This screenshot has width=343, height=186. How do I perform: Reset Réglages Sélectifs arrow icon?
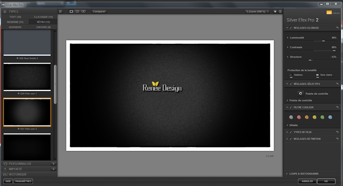click(337, 84)
